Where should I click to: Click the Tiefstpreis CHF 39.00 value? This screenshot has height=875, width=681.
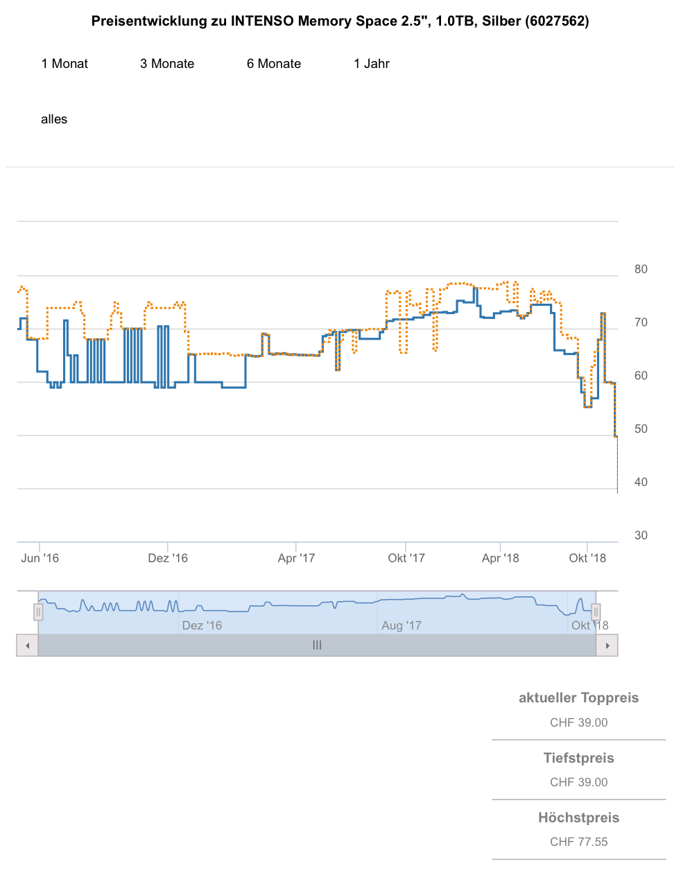pyautogui.click(x=579, y=782)
